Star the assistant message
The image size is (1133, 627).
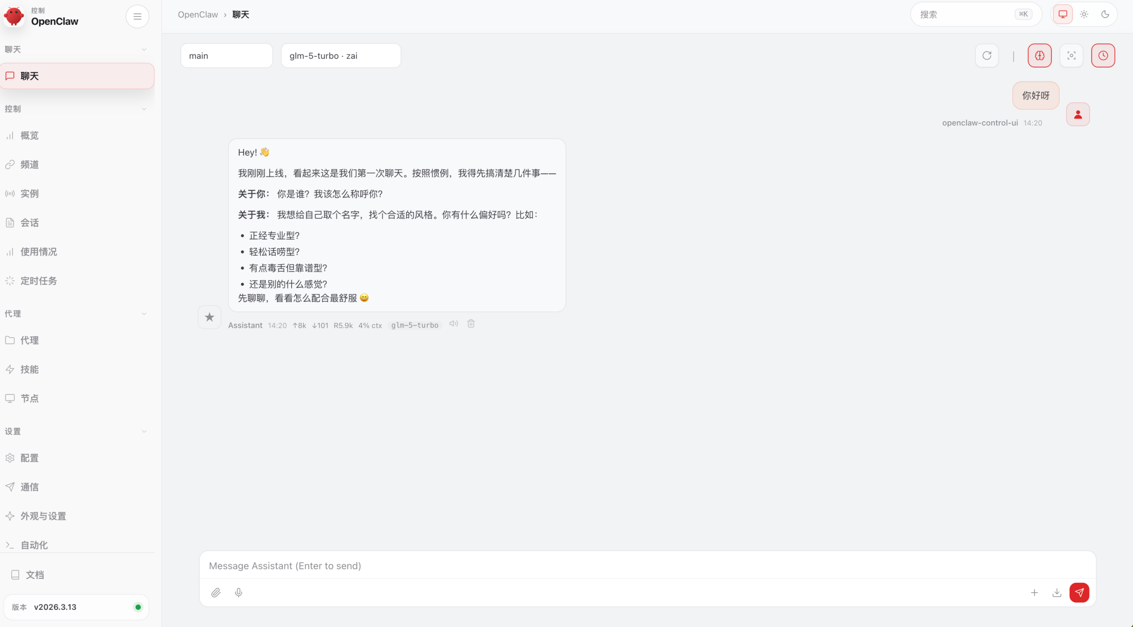(x=209, y=317)
